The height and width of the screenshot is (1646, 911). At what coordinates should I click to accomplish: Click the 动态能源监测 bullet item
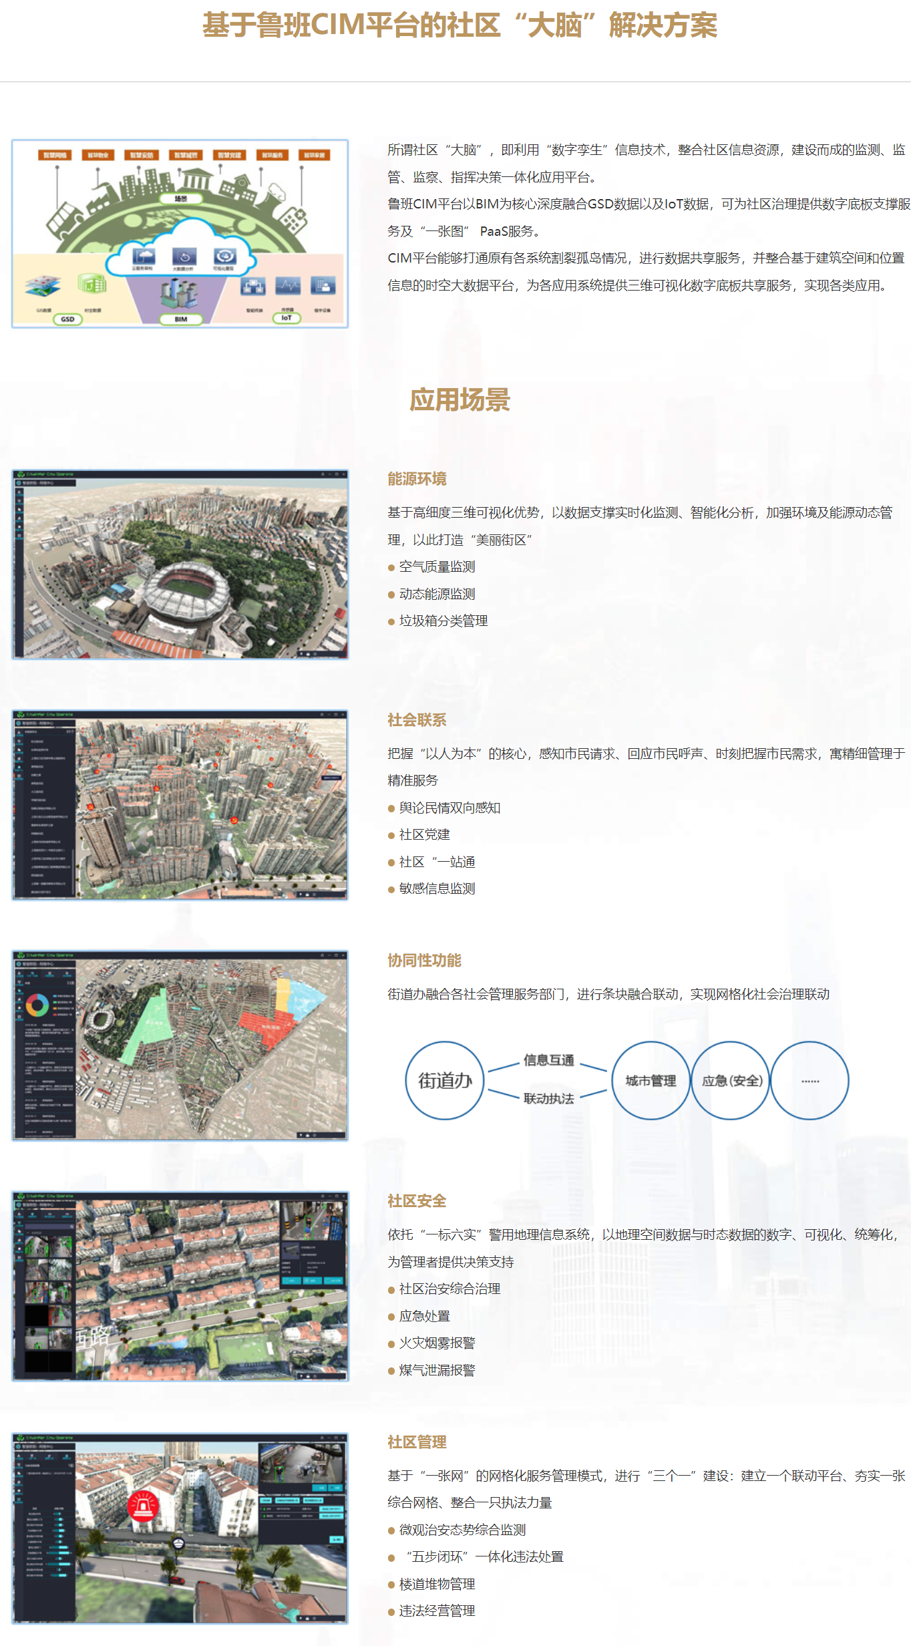[x=431, y=594]
